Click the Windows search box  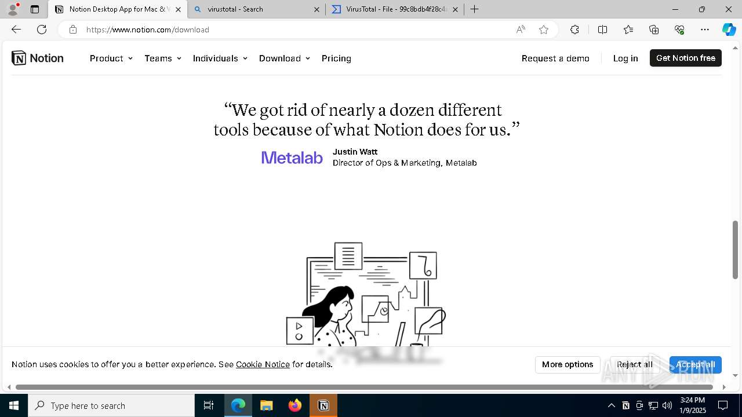pos(111,405)
